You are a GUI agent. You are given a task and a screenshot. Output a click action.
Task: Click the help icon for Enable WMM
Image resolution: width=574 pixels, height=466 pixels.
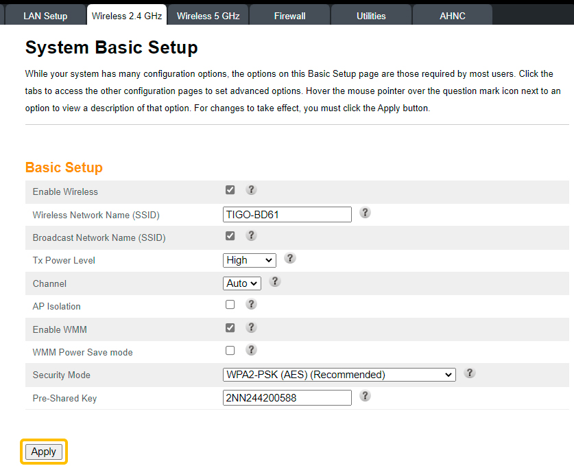(251, 327)
